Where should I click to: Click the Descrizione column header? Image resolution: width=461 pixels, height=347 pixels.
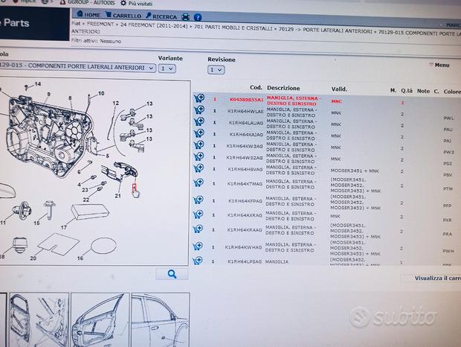(x=283, y=88)
